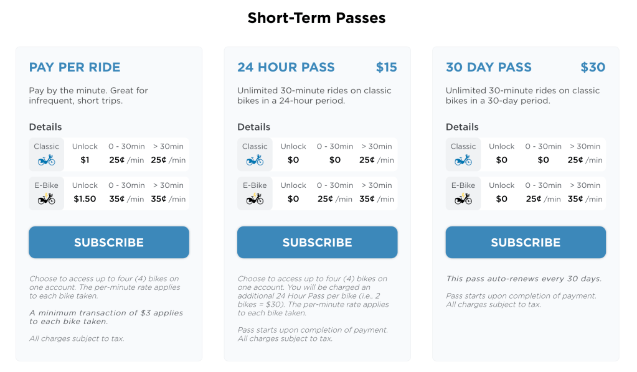Click Classic bike icon in Pay Per Ride
The height and width of the screenshot is (372, 637).
[x=47, y=160]
